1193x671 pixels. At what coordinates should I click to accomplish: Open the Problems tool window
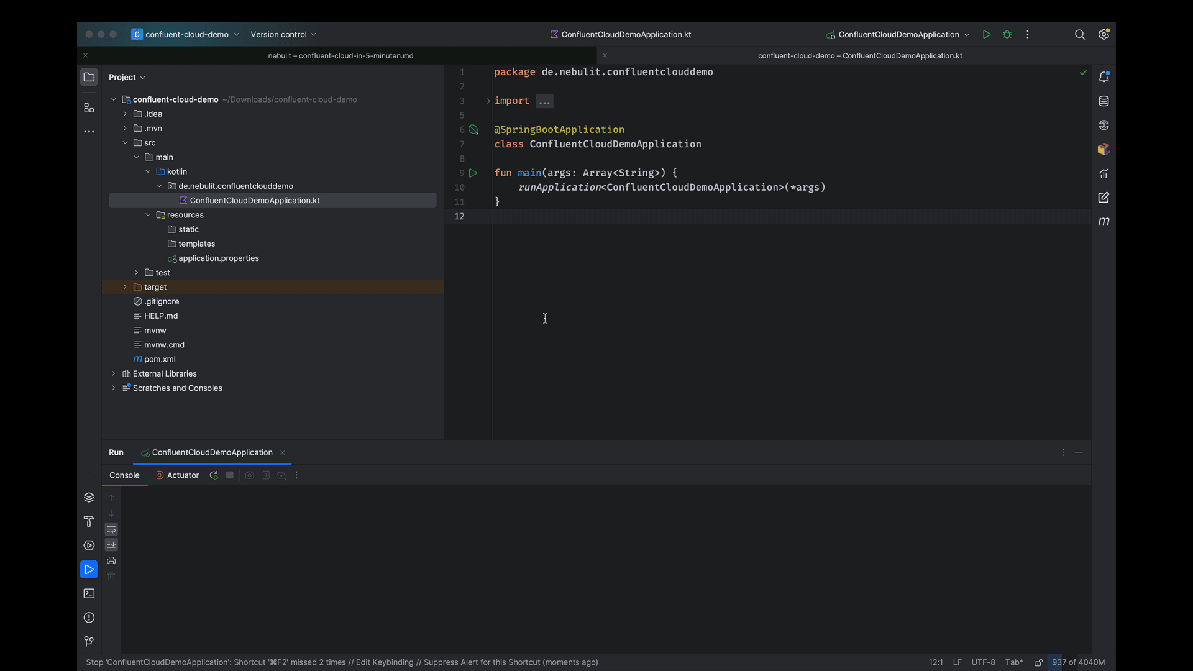click(89, 618)
